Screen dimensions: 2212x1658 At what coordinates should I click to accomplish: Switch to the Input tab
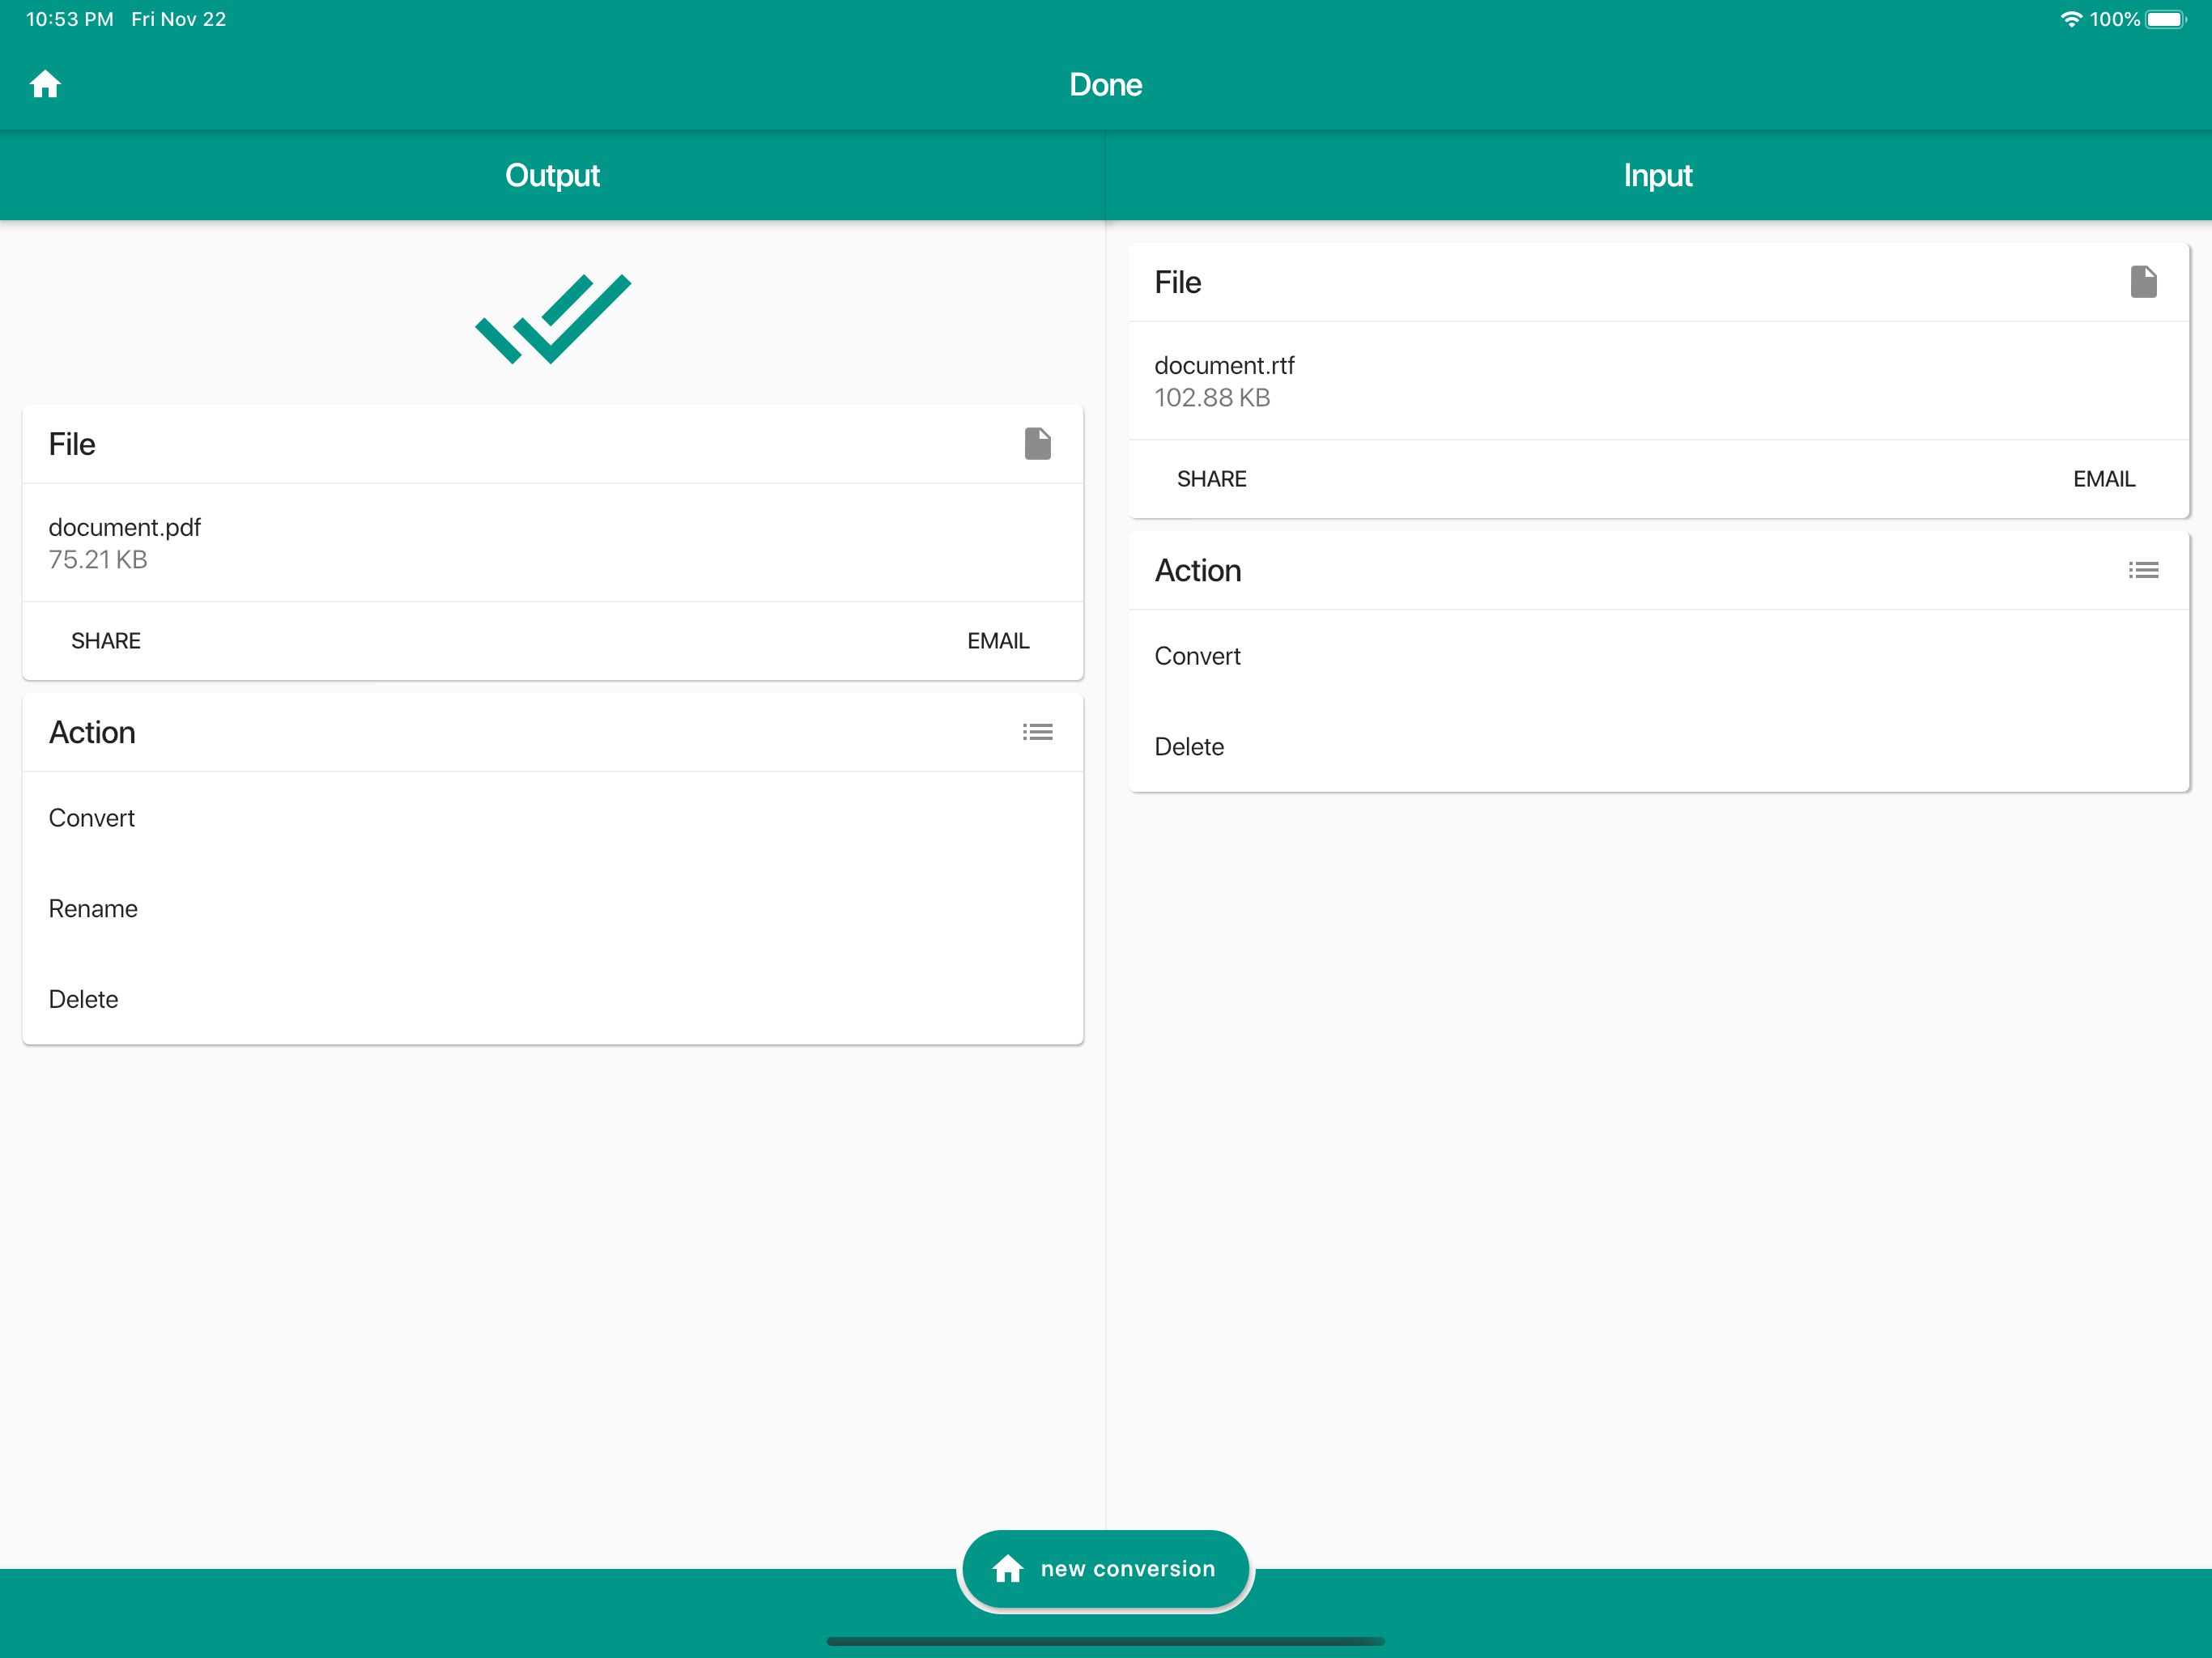point(1657,176)
